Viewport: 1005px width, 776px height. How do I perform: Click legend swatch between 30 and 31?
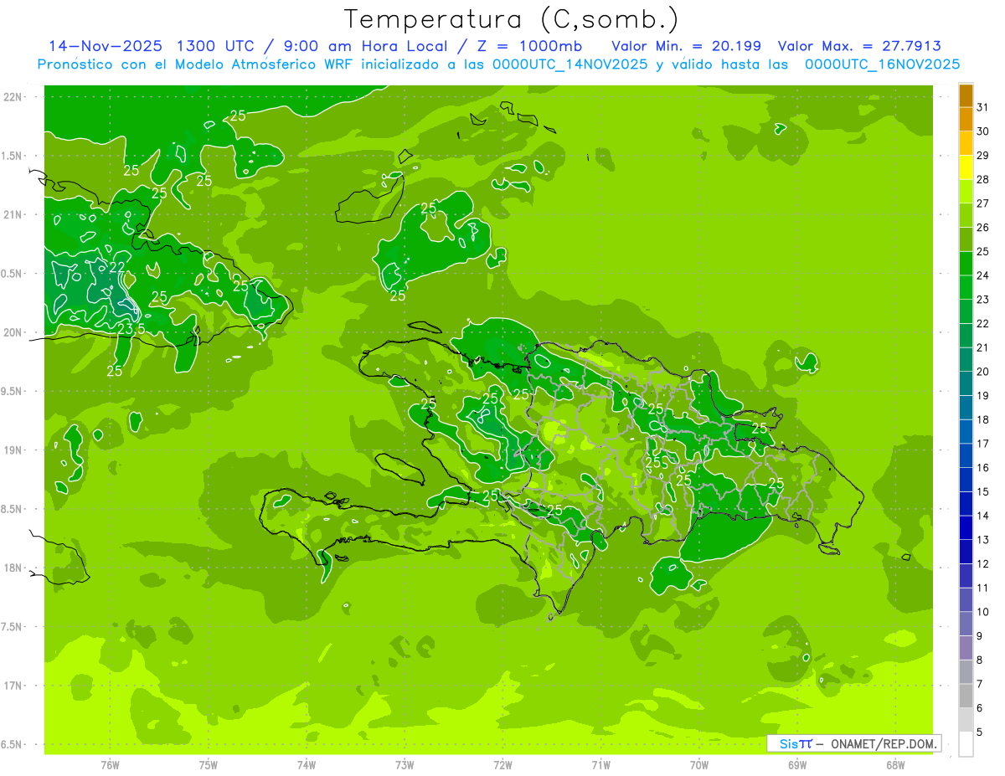coord(966,120)
